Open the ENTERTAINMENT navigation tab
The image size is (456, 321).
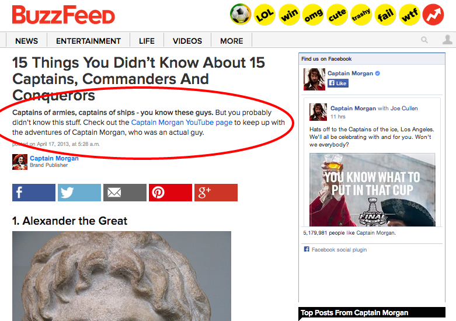[88, 41]
